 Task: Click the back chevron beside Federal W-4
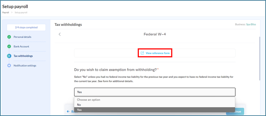pos(59,34)
